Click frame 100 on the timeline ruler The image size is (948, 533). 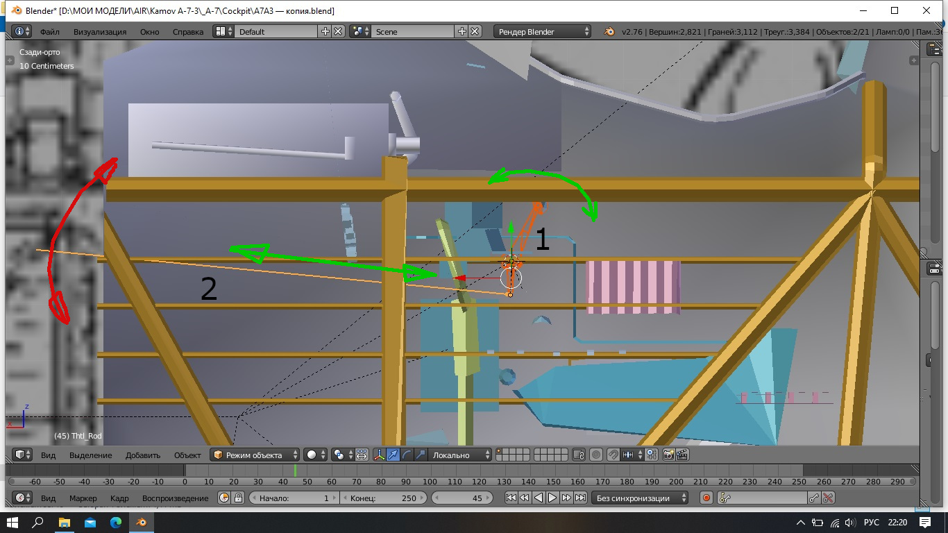pyautogui.click(x=430, y=482)
